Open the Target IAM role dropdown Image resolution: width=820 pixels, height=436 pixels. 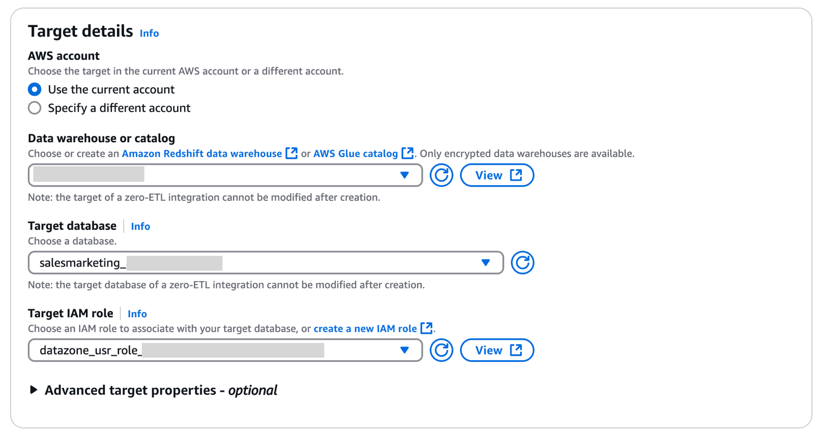tap(225, 351)
